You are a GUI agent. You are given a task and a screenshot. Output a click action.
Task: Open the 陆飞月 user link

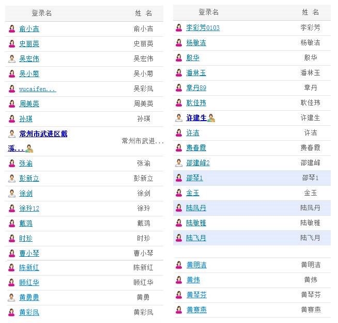click(x=196, y=238)
